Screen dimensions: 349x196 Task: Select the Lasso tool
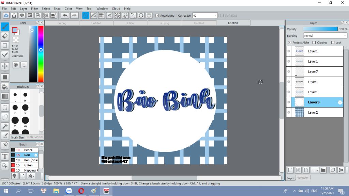point(5,117)
